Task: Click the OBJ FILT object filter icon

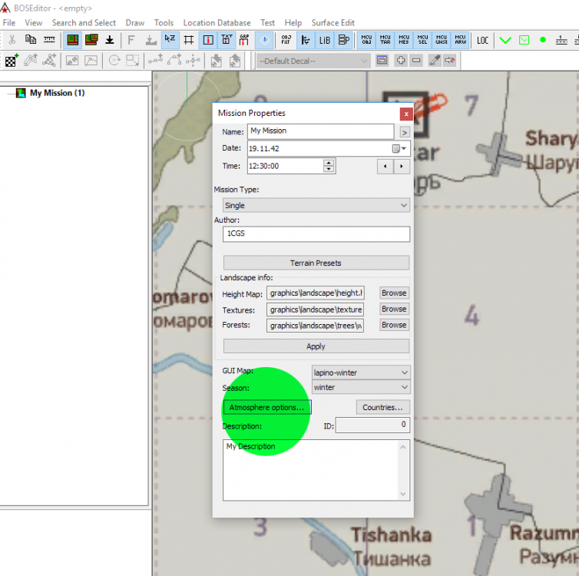Action: 286,40
